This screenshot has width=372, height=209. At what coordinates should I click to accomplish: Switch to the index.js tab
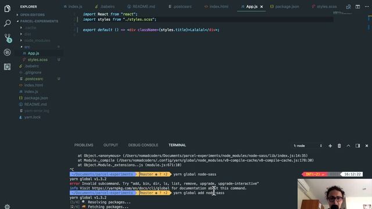click(73, 6)
